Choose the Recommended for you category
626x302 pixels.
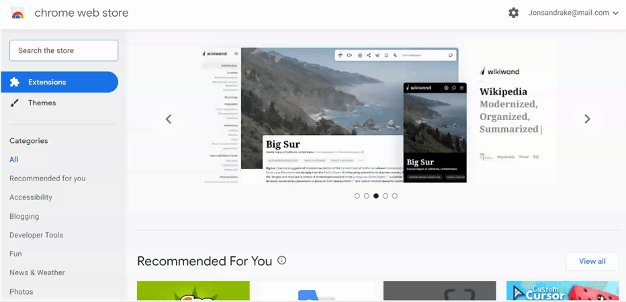pyautogui.click(x=48, y=179)
